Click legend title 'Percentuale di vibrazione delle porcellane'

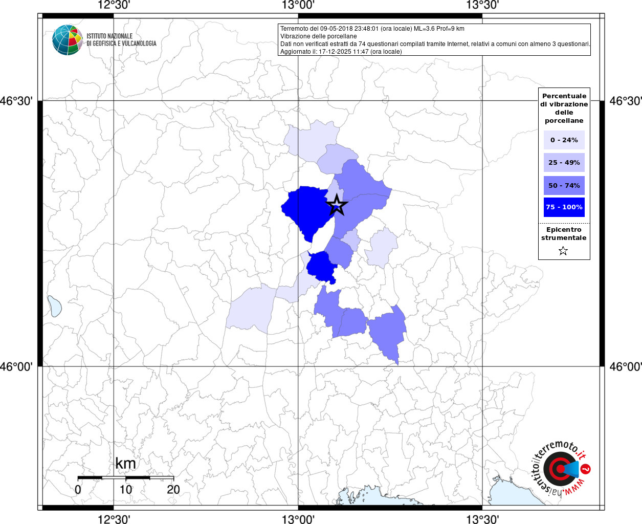[564, 108]
